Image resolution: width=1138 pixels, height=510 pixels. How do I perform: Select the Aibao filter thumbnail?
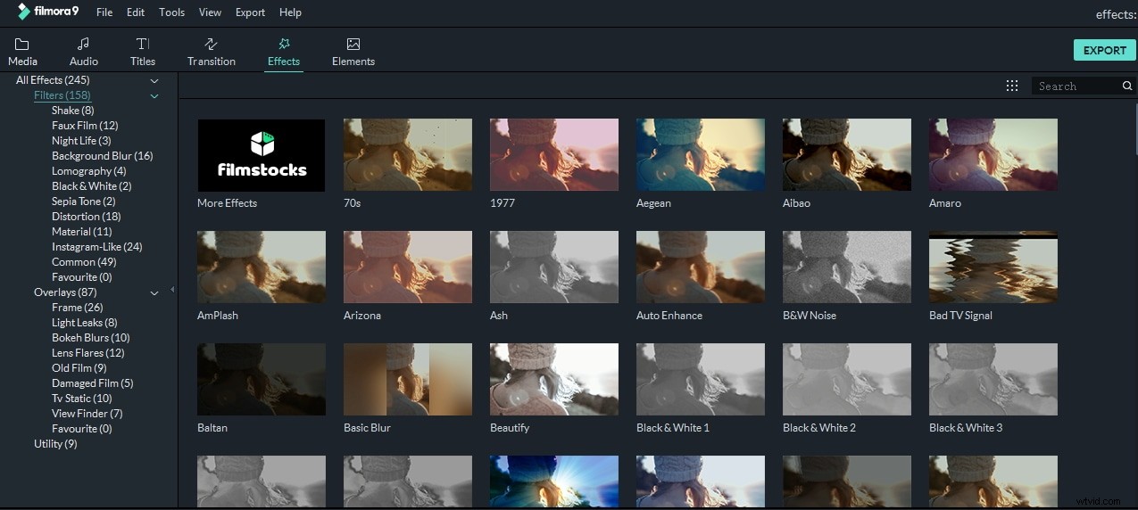click(x=847, y=155)
